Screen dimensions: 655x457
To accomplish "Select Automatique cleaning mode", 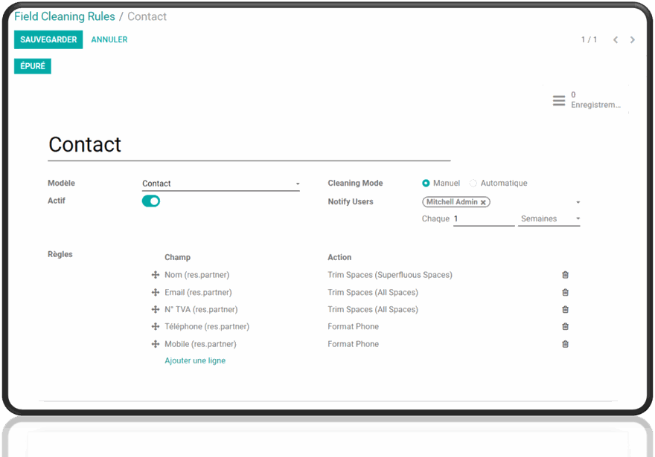I will [473, 183].
